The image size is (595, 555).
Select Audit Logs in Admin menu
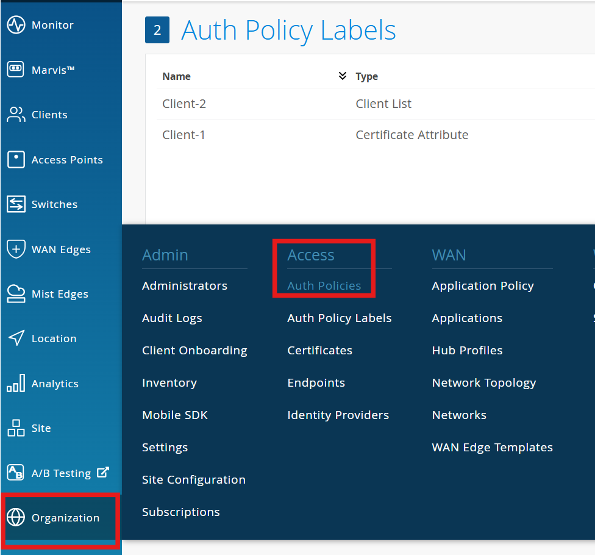pos(172,318)
